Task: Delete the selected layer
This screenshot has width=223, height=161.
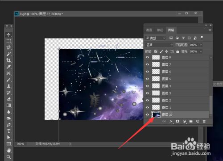Action: 204,122
